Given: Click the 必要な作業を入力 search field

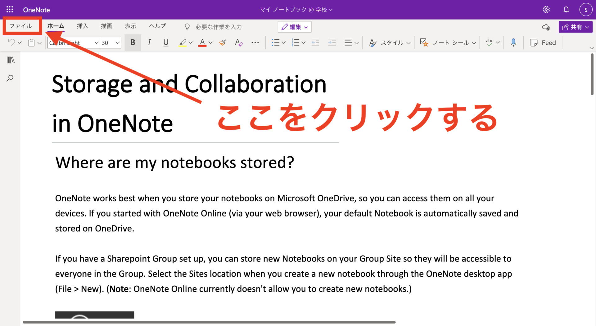Looking at the screenshot, I should pos(219,27).
